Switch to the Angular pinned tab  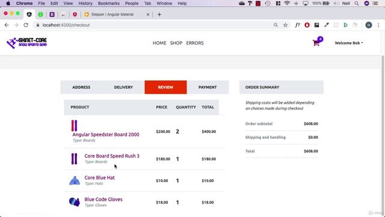point(29,14)
